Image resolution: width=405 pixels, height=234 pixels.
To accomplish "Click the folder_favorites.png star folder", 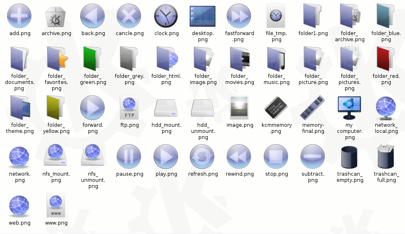I will point(57,59).
